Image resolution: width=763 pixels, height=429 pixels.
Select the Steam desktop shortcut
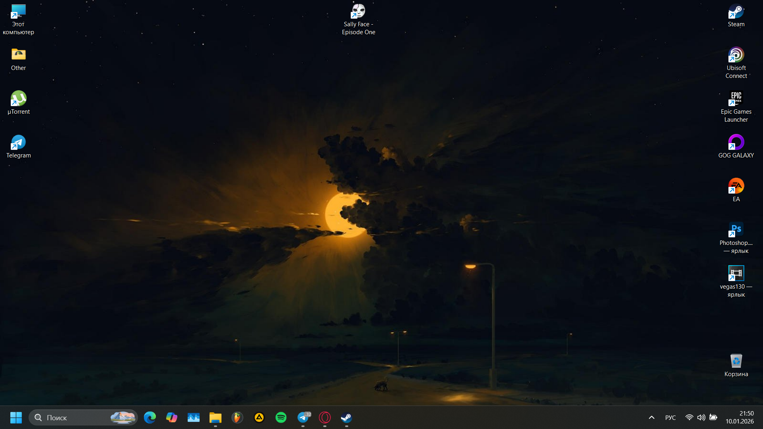(x=736, y=16)
